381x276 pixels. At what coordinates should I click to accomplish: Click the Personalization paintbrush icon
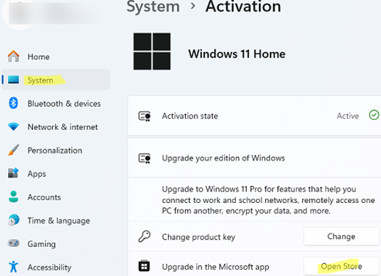coord(14,150)
